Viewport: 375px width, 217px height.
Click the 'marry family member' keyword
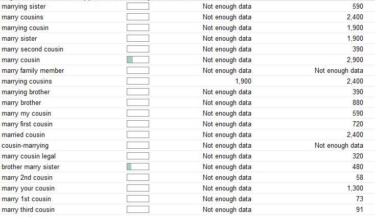[33, 71]
